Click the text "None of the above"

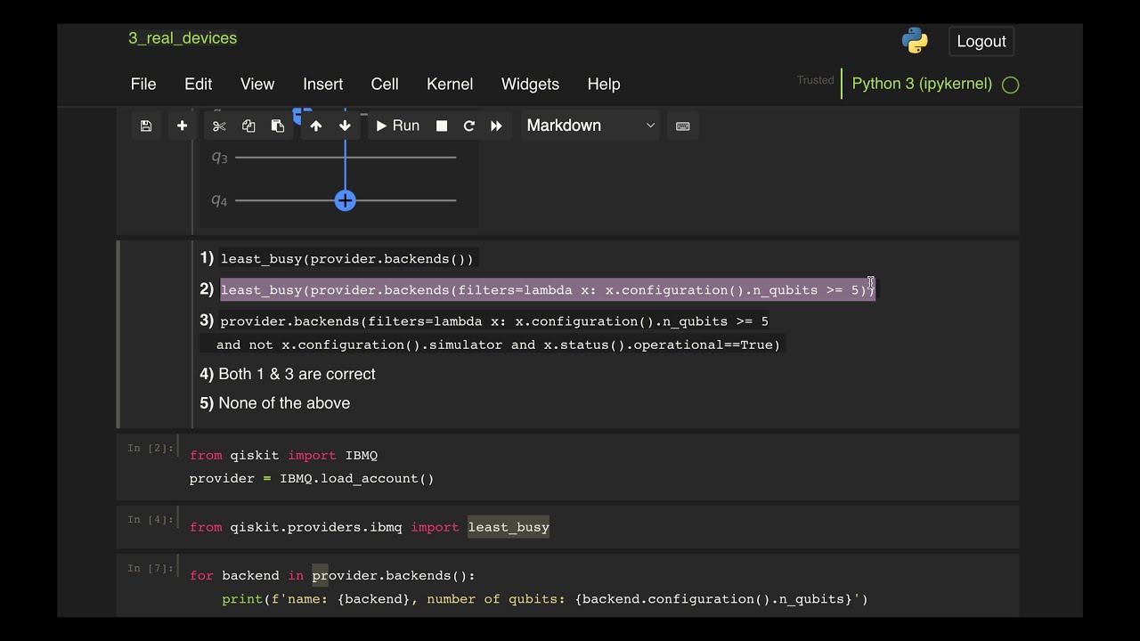click(284, 403)
